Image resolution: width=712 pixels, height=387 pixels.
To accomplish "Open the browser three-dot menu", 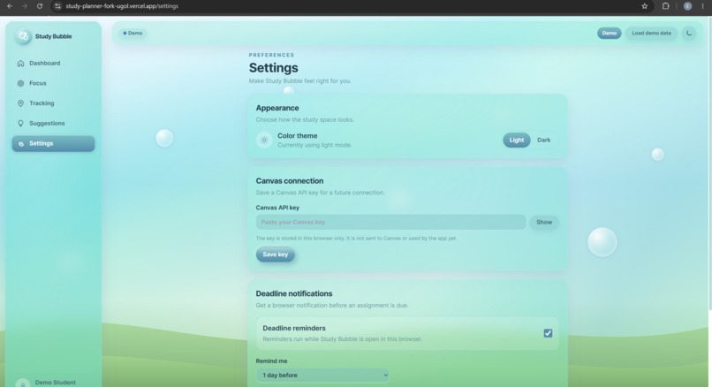I will [702, 6].
